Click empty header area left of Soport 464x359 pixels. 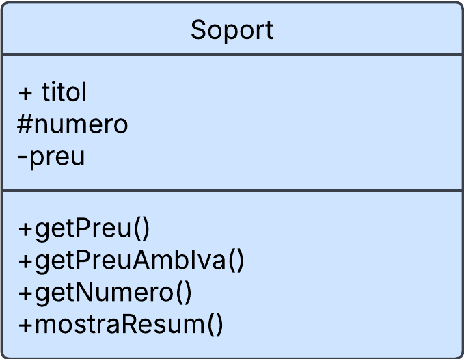click(89, 30)
